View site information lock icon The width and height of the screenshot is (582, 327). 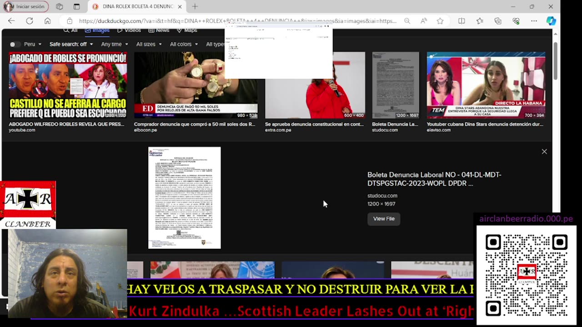70,21
